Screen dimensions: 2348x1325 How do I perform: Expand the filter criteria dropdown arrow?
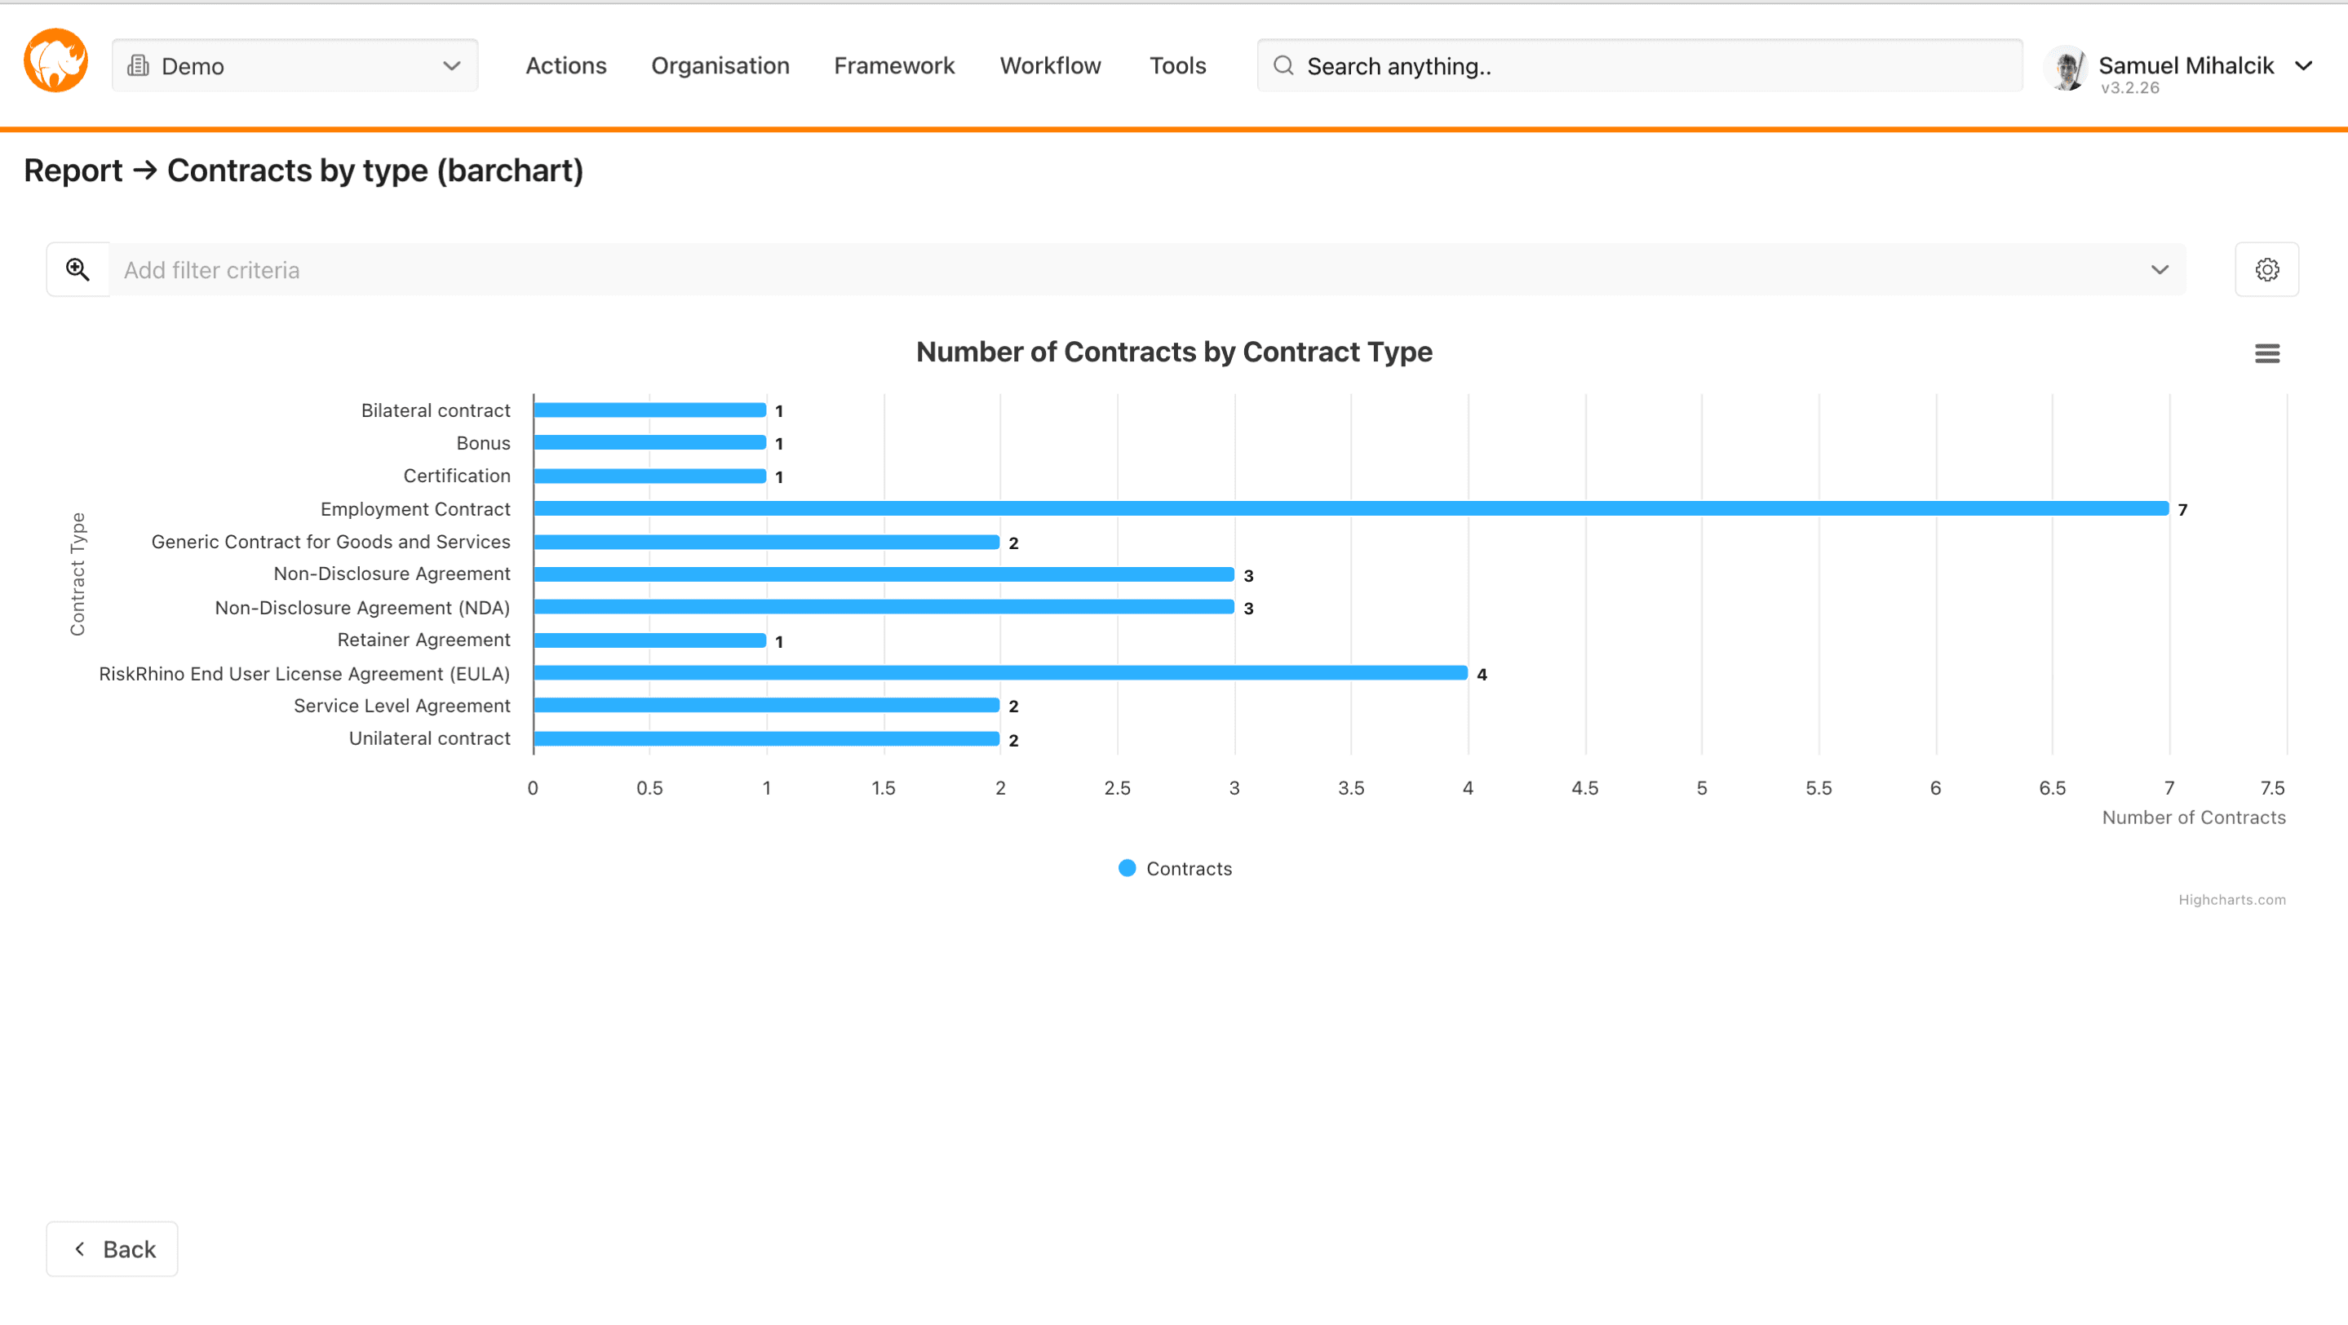[x=2159, y=270]
